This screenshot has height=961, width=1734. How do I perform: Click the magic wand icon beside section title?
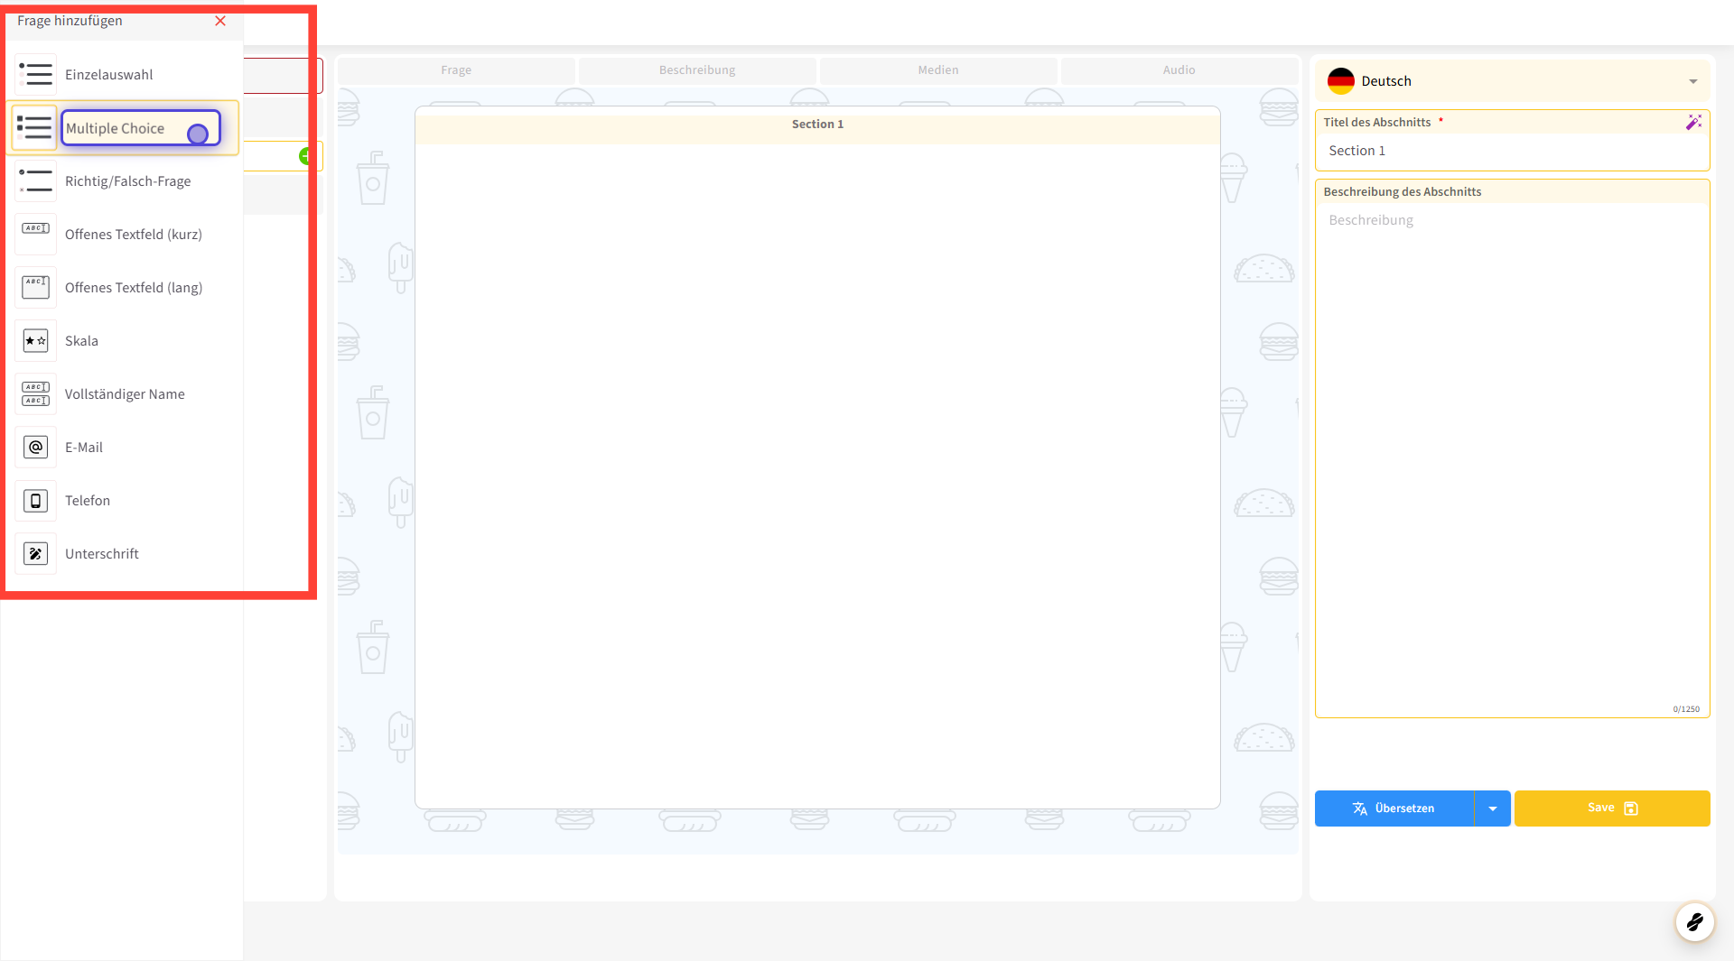pos(1693,122)
